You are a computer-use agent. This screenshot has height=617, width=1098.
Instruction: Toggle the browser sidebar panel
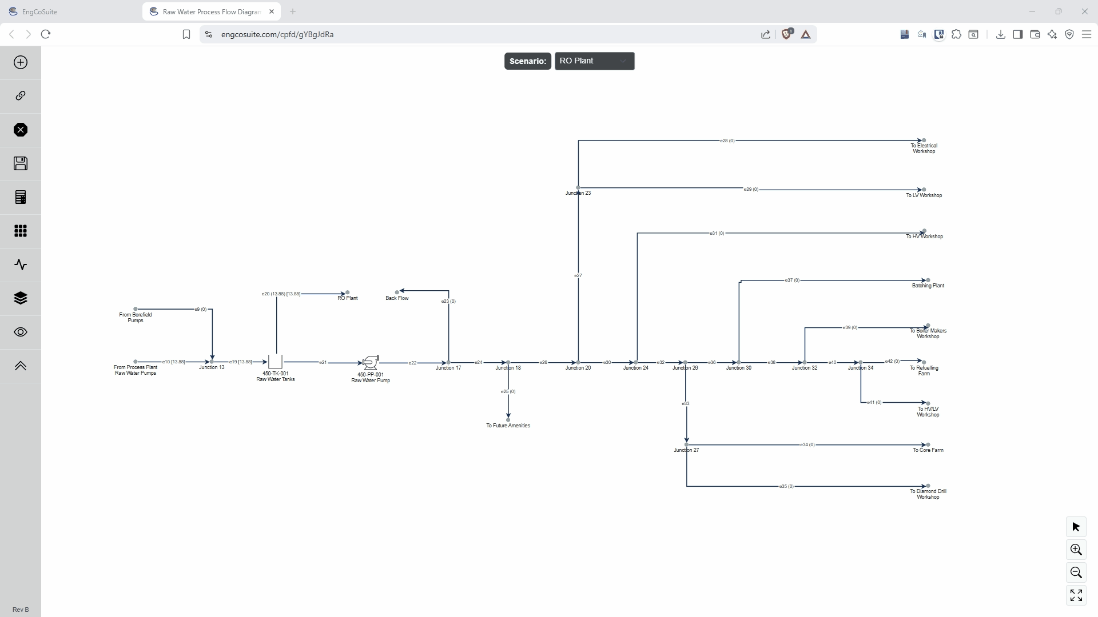pyautogui.click(x=1017, y=34)
